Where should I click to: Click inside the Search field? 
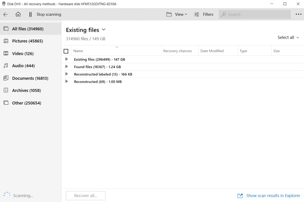254,14
